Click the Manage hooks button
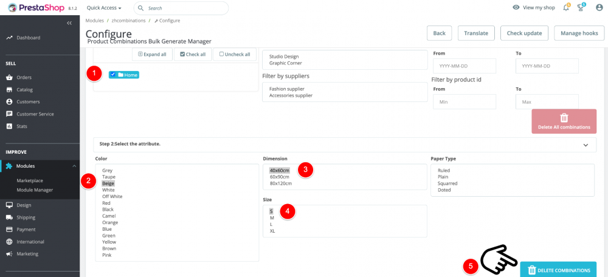This screenshot has height=277, width=608. coord(579,33)
